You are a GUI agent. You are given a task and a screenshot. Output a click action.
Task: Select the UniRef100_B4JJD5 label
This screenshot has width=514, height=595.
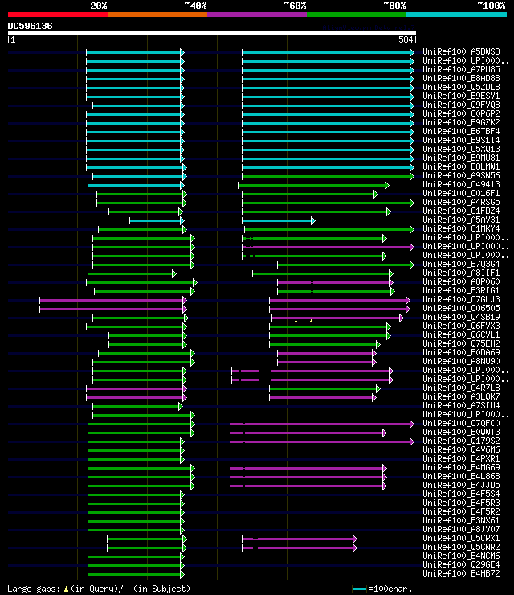[461, 486]
